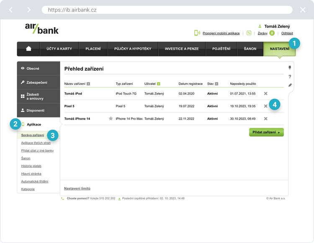Click the Přidat zařízení button
This screenshot has width=314, height=243.
point(266,132)
